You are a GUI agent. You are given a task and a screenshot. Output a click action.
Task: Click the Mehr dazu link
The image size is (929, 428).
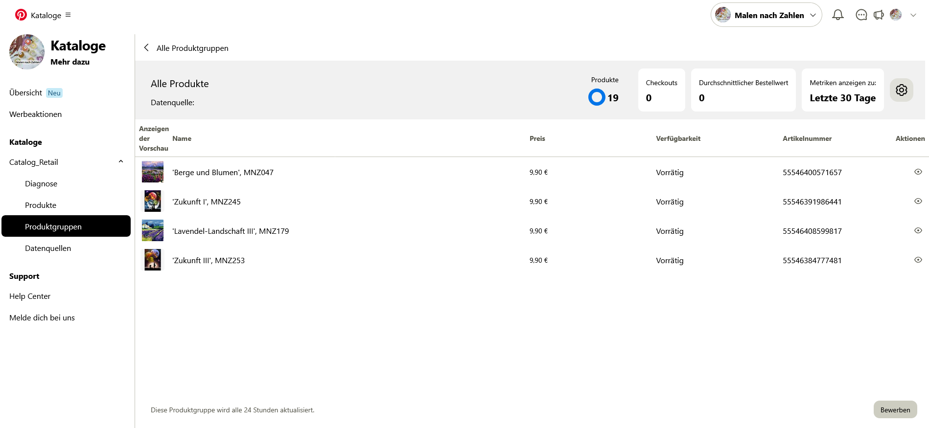(x=70, y=62)
